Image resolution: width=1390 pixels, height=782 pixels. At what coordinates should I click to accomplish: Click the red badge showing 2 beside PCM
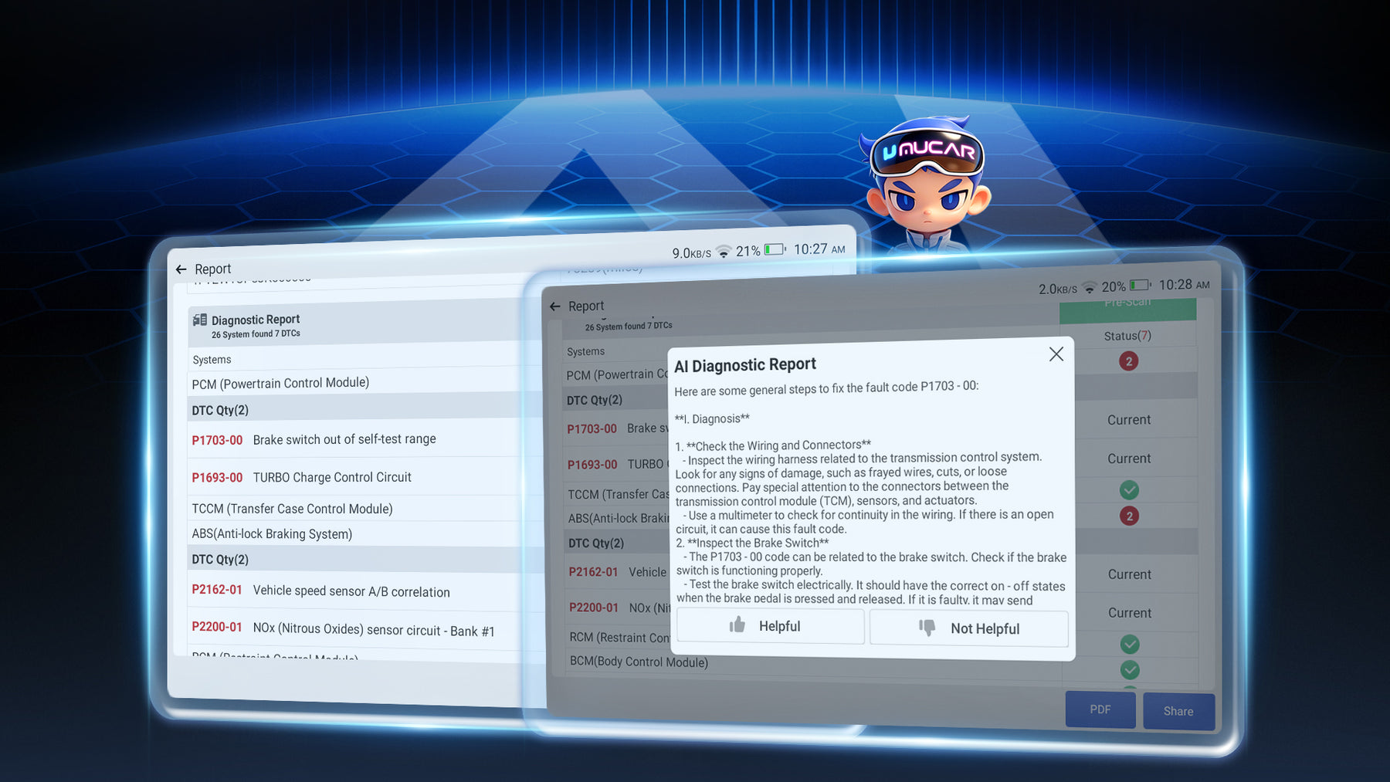tap(1128, 361)
